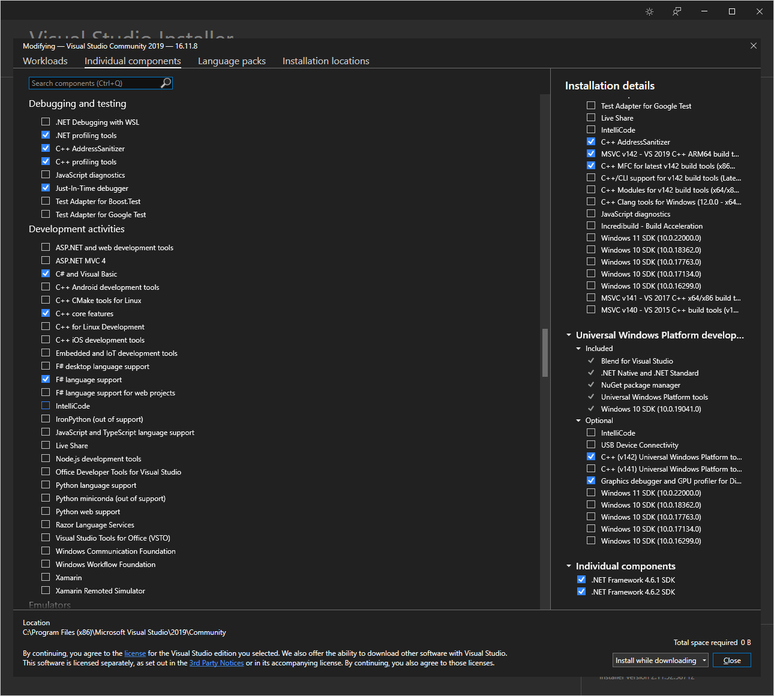Check Xamarin component
This screenshot has height=696, width=774.
tap(46, 577)
